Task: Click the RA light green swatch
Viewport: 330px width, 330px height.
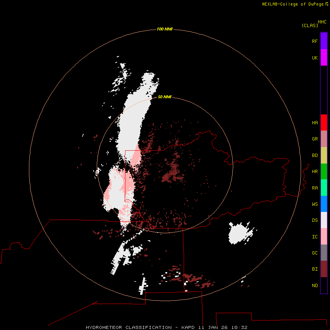Action: point(324,188)
